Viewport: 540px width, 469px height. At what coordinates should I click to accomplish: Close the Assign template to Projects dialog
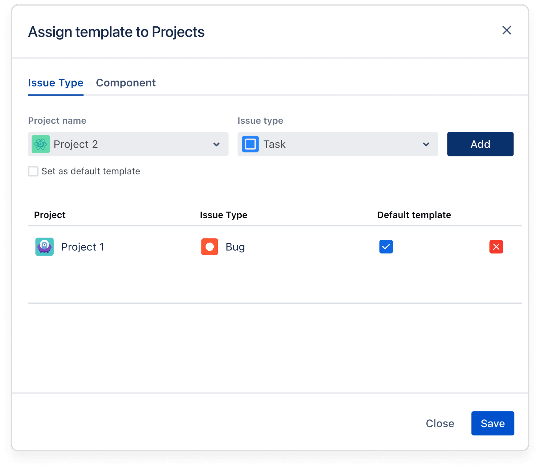(x=507, y=30)
